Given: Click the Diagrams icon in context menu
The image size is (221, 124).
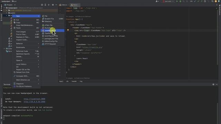Looking at the screenshot, I should (15, 84).
